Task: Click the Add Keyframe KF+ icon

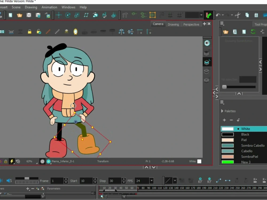Action: tap(200, 180)
